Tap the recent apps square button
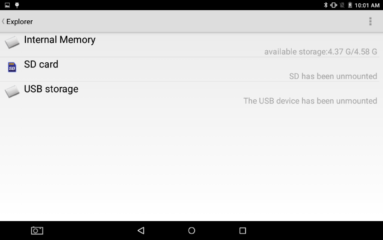The height and width of the screenshot is (240, 383). (242, 230)
